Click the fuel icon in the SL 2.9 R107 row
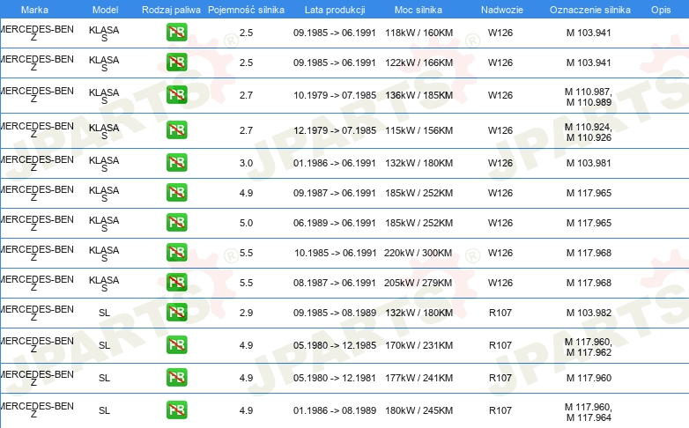The height and width of the screenshot is (428, 689). [176, 312]
